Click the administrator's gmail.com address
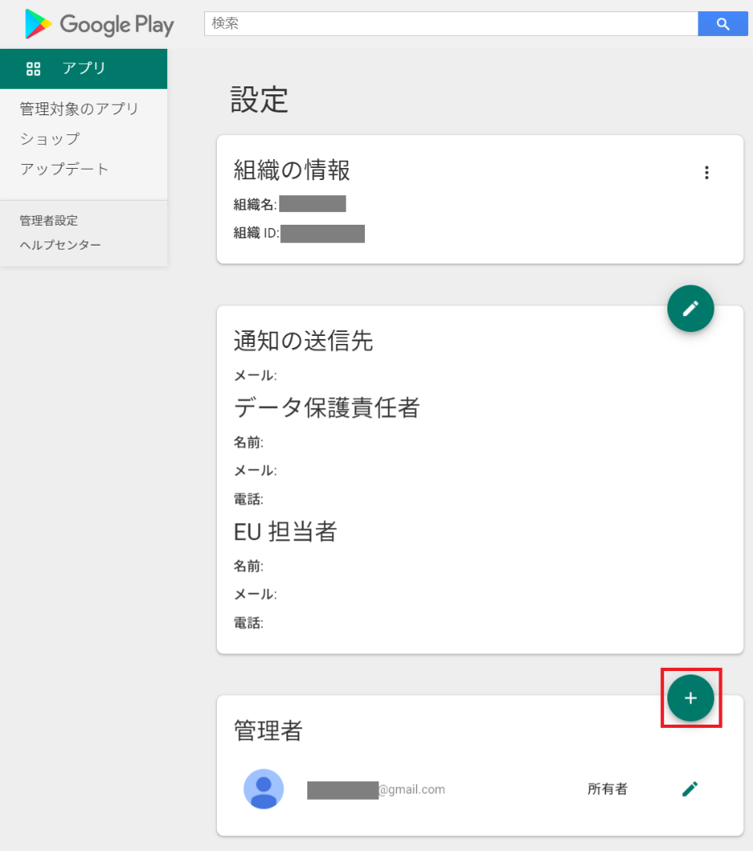The width and height of the screenshot is (753, 851). pos(376,789)
